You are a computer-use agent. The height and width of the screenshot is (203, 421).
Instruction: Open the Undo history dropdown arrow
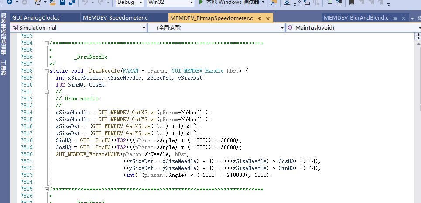(x=92, y=2)
